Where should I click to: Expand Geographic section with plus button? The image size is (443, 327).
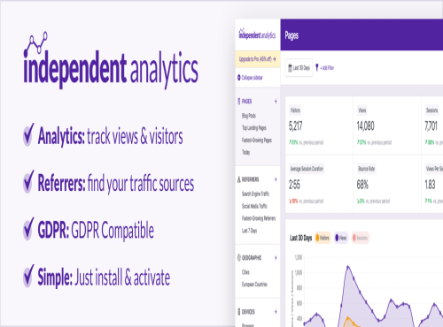pos(276,258)
